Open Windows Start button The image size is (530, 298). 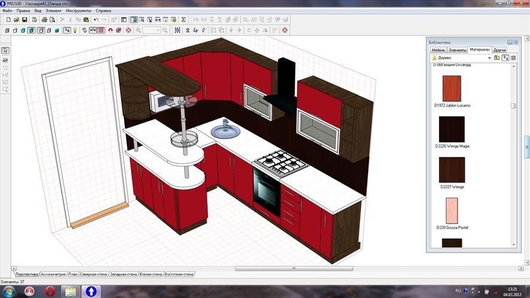point(8,291)
